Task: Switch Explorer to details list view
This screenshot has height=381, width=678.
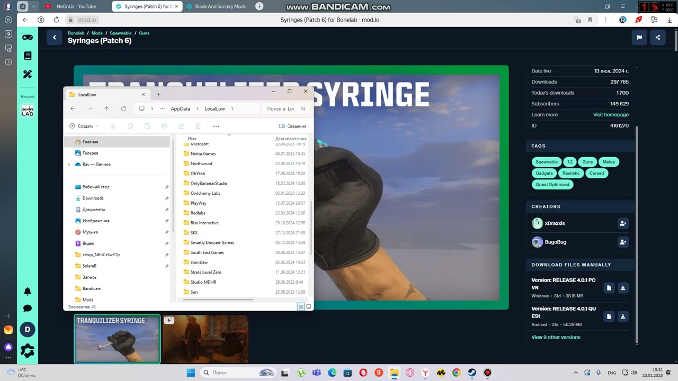Action: (x=301, y=306)
